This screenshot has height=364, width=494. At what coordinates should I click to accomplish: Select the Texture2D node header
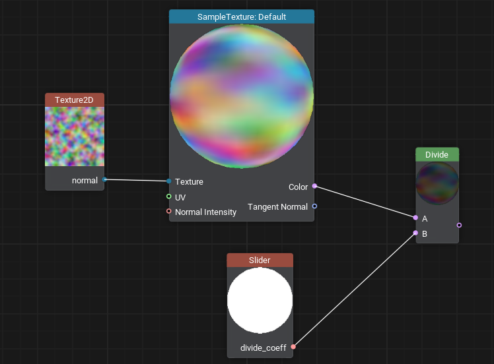coord(75,100)
